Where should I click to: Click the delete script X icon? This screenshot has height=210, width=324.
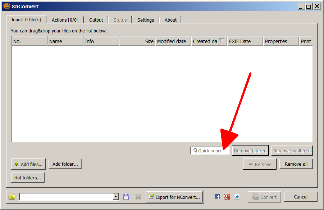[138, 197]
